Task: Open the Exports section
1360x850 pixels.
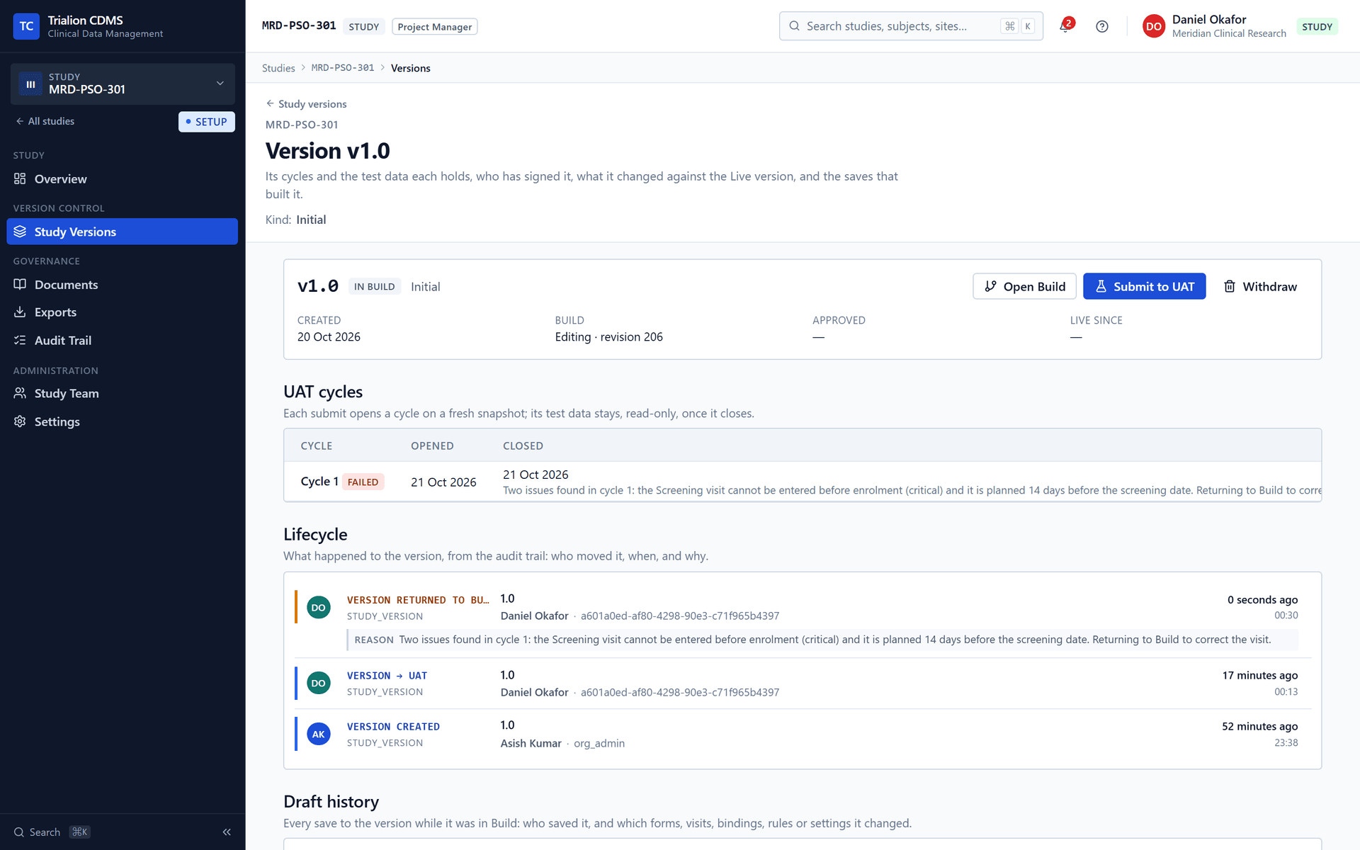Action: click(122, 312)
